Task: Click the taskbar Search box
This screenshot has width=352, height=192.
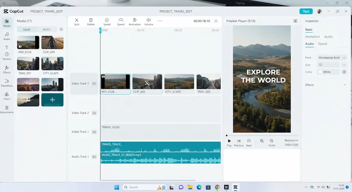Action: (144, 187)
